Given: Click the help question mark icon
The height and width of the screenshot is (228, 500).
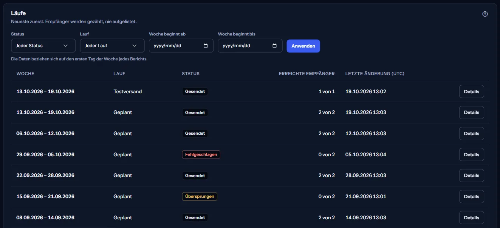Looking at the screenshot, I should [485, 14].
